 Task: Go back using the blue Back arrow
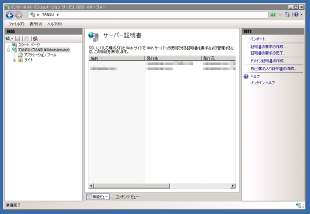click(9, 15)
